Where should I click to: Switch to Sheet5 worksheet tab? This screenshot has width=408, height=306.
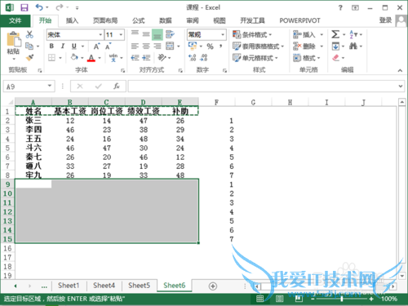coord(140,286)
